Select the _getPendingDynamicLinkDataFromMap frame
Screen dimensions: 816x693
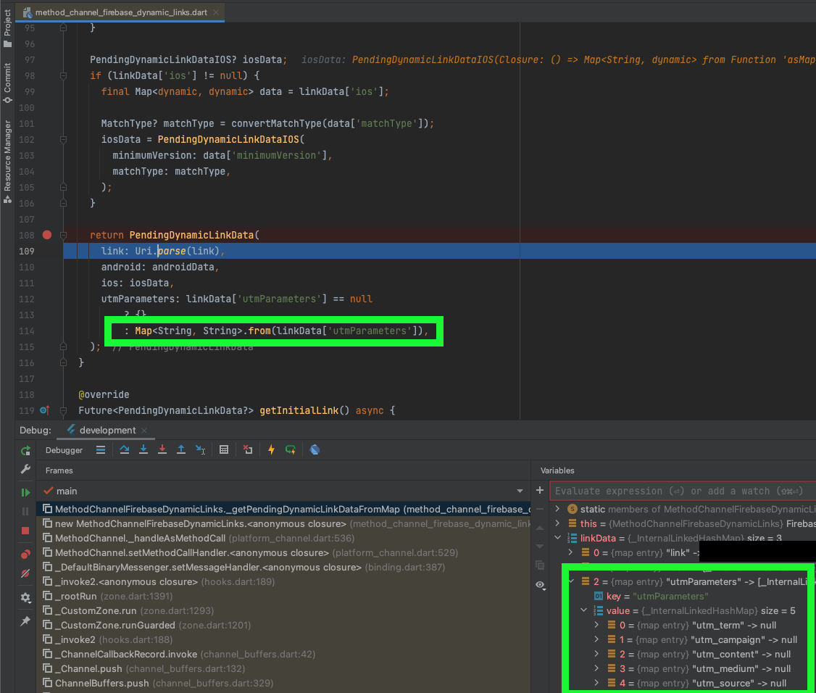pyautogui.click(x=284, y=509)
